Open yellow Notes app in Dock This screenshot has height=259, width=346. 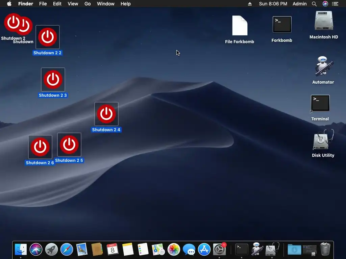pos(128,249)
